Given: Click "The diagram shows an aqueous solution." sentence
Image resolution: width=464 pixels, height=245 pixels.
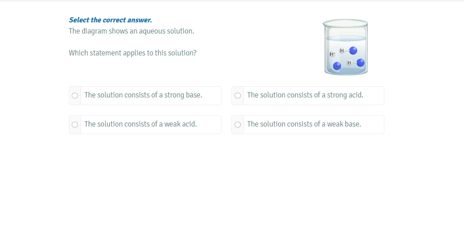Looking at the screenshot, I should [x=132, y=31].
